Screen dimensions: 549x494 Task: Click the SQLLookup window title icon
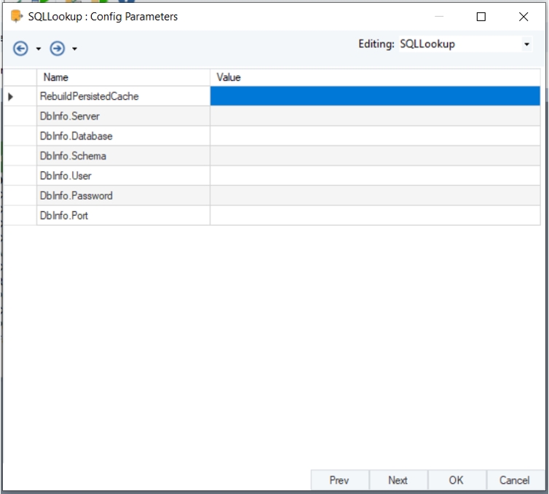(17, 17)
